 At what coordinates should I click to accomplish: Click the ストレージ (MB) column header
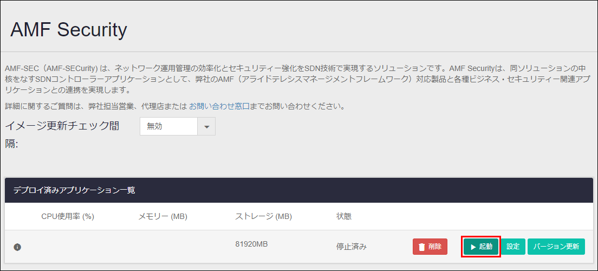(264, 216)
